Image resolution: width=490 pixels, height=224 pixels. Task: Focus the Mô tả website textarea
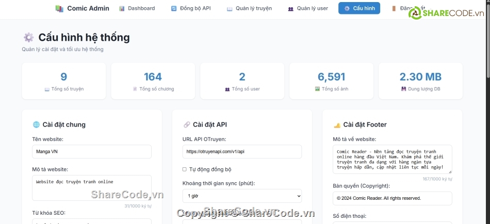tap(92, 188)
